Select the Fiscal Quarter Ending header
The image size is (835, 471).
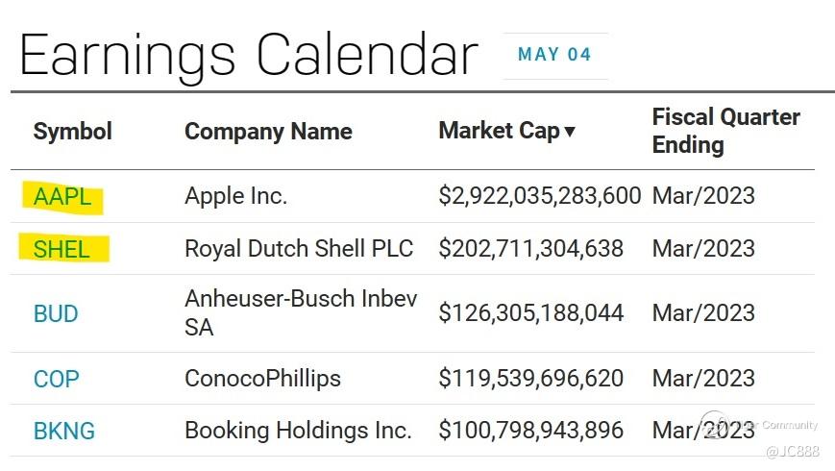click(725, 131)
